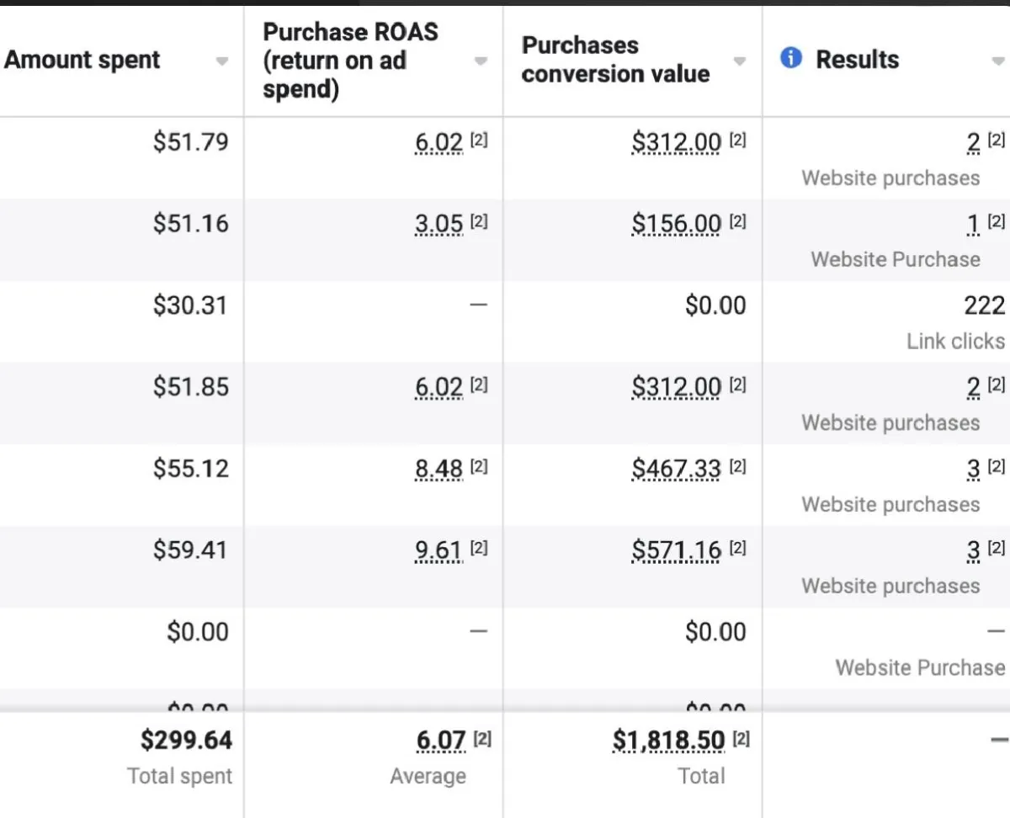Open the Results column dropdown arrow
Image resolution: width=1010 pixels, height=818 pixels.
tap(998, 61)
